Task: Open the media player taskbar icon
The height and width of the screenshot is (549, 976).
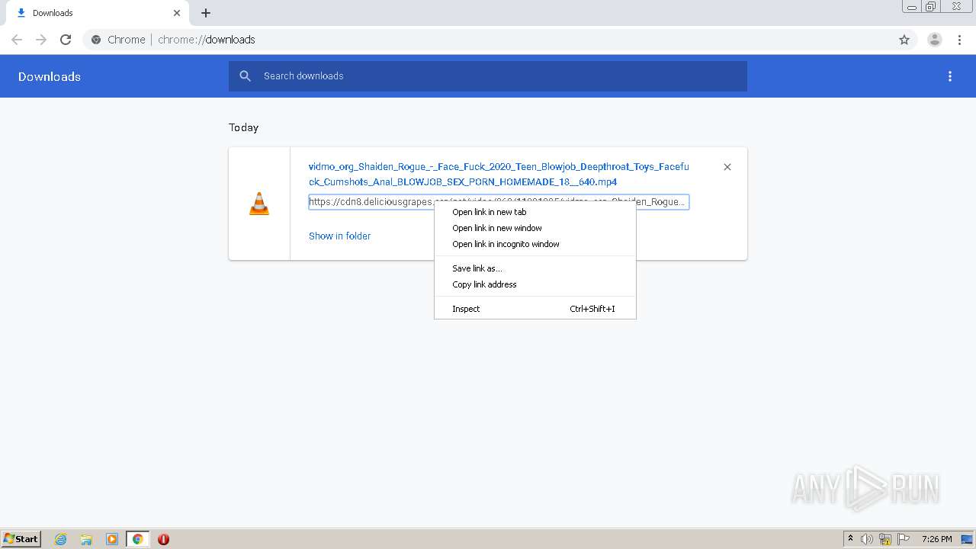Action: pos(111,539)
